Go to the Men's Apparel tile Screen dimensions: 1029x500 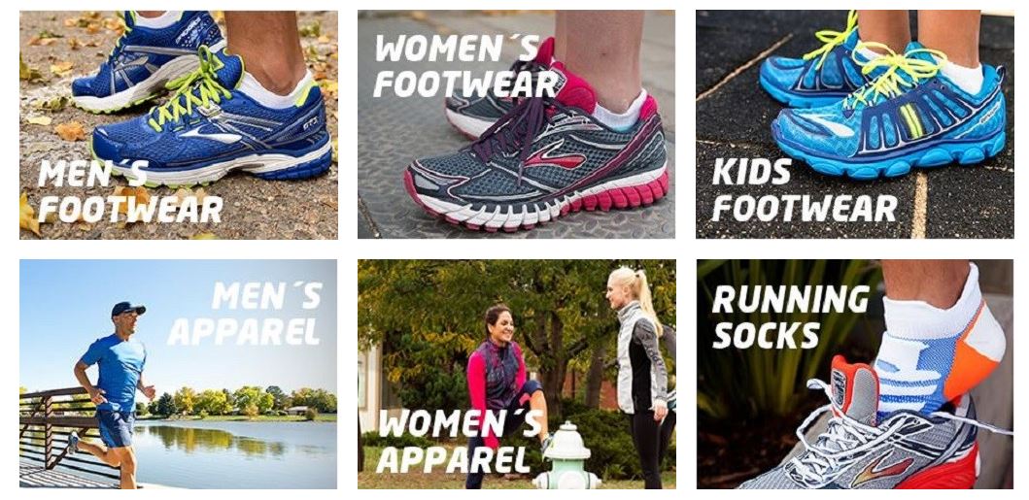click(x=179, y=374)
